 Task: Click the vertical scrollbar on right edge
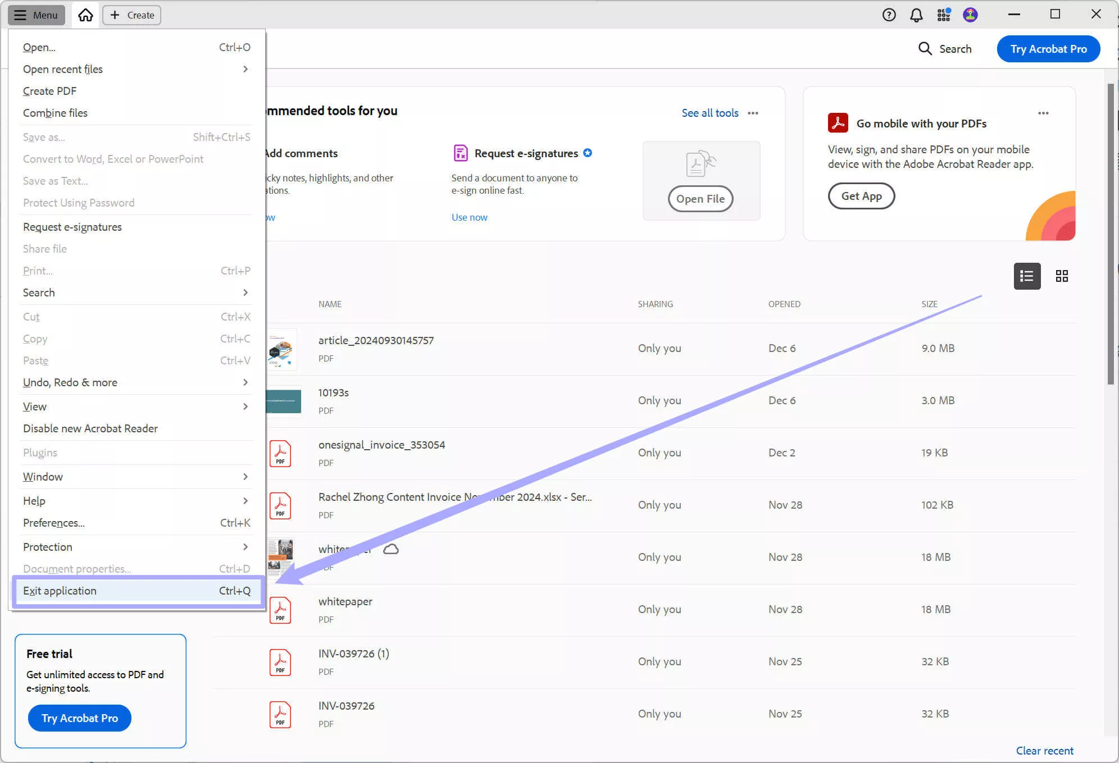pos(1111,234)
